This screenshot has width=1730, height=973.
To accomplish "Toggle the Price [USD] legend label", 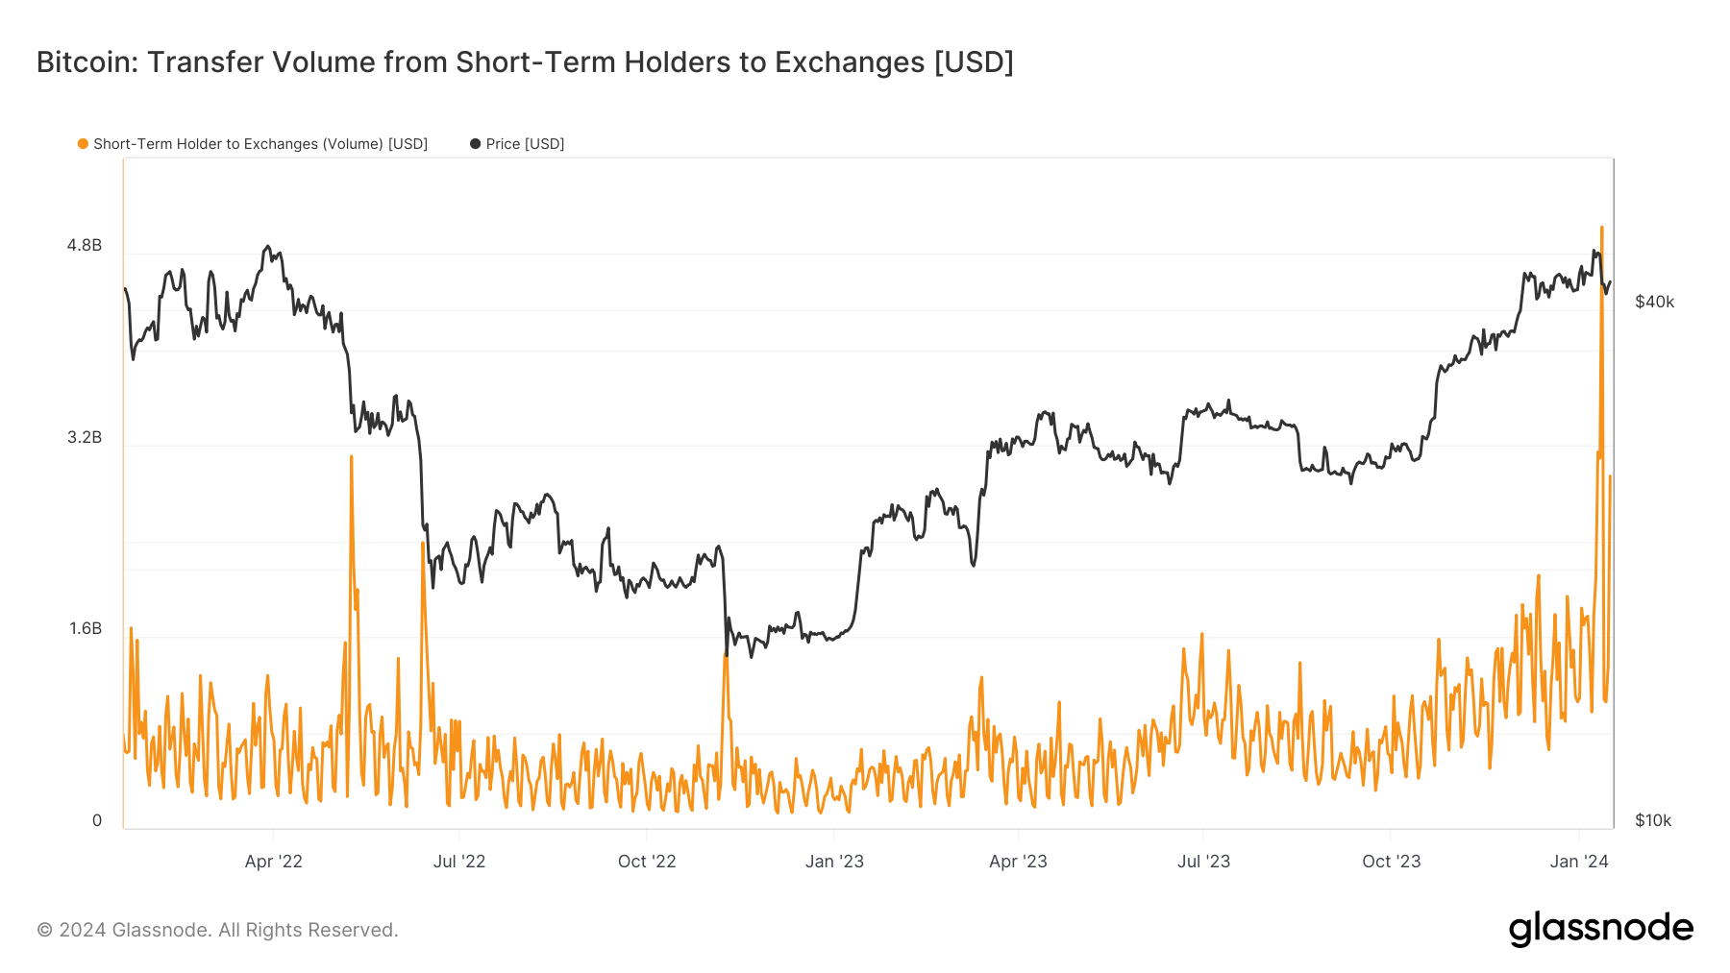I will [525, 144].
